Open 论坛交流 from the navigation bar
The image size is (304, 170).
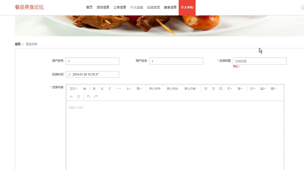click(153, 7)
